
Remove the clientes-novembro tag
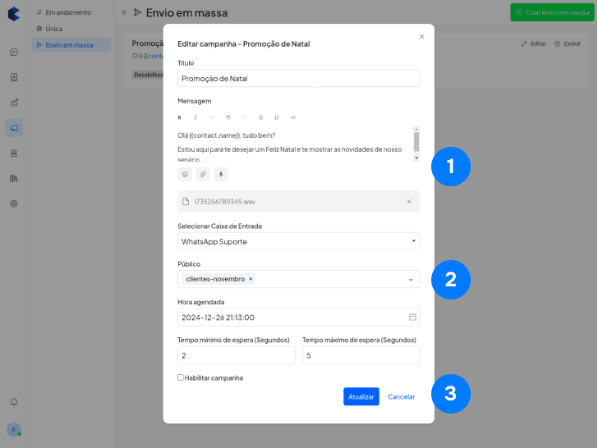pyautogui.click(x=251, y=279)
